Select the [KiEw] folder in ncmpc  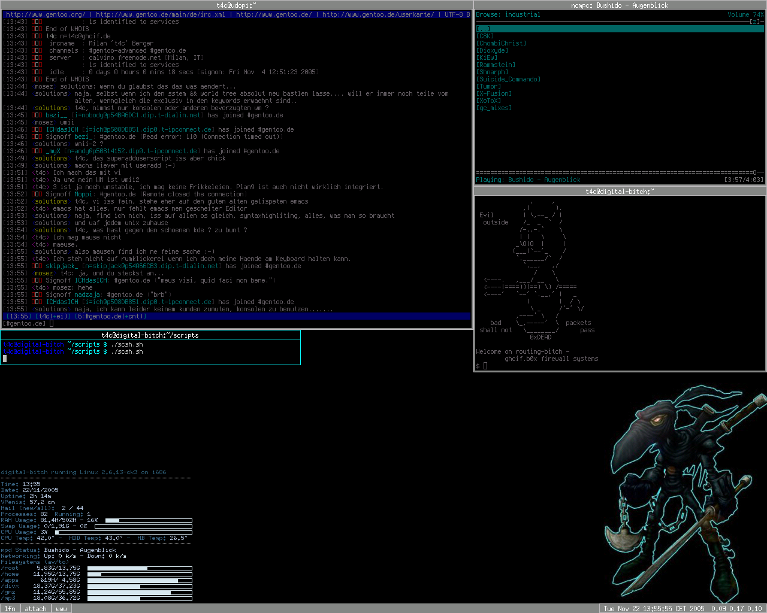(x=487, y=57)
